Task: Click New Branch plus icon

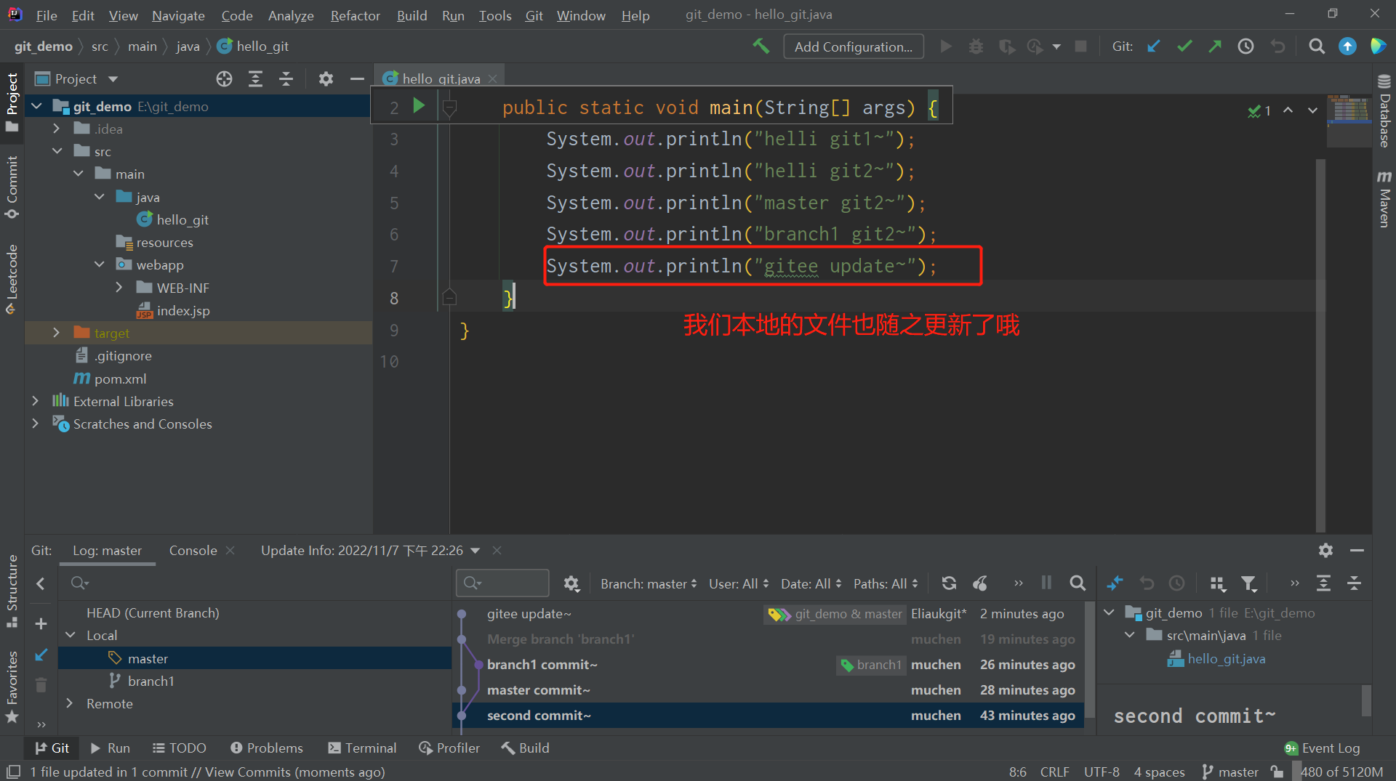Action: point(41,623)
